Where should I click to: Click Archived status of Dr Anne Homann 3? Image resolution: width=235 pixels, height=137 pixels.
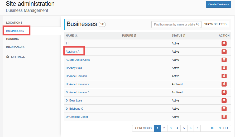coord(177,92)
